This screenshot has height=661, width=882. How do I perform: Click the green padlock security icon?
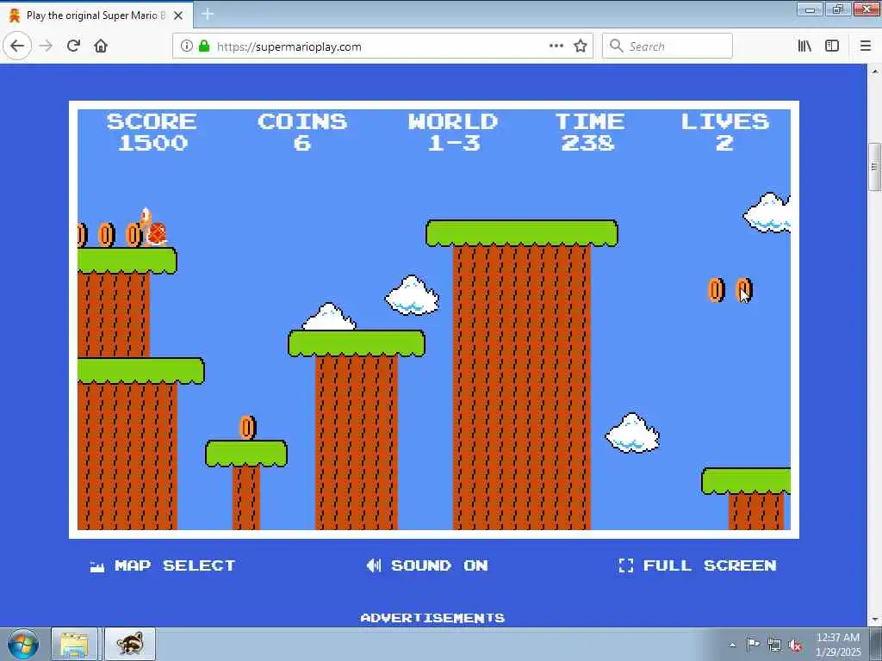tap(204, 46)
